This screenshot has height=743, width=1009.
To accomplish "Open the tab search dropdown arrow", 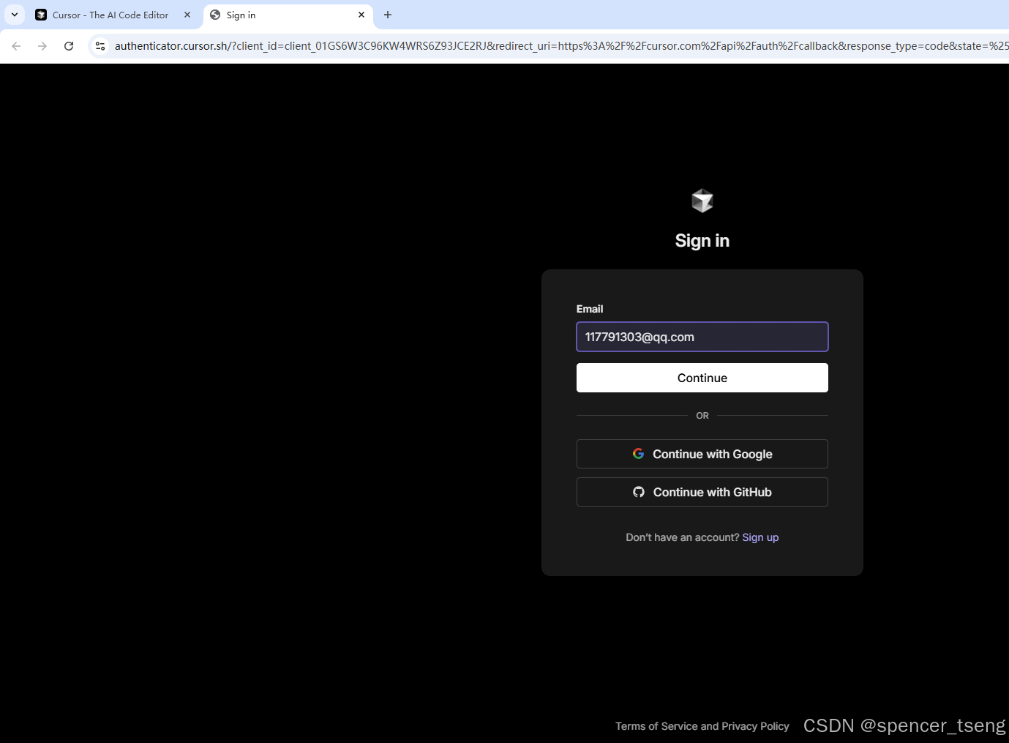I will 15,15.
